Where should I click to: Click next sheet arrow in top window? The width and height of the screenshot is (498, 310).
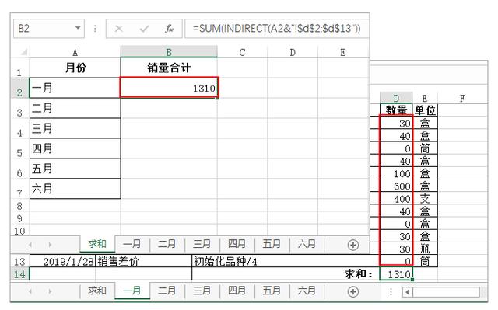(50, 245)
